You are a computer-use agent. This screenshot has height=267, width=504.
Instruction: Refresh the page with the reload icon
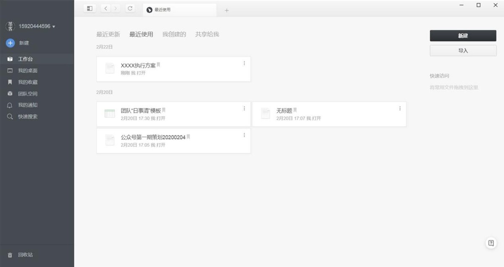(130, 8)
